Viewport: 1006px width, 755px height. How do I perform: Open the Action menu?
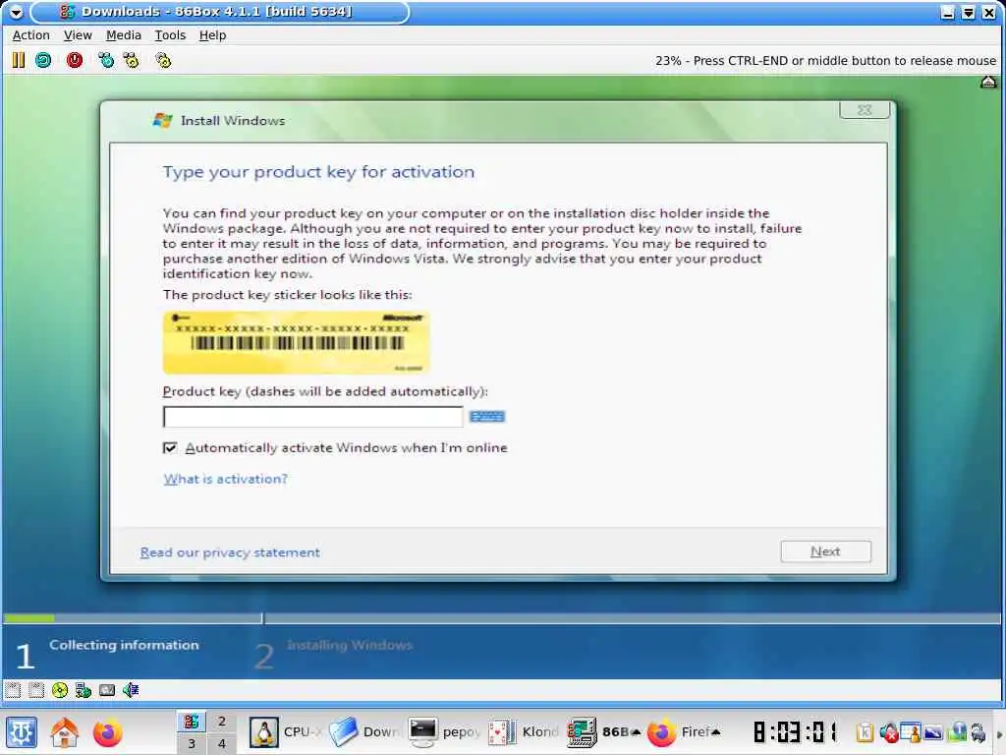tap(30, 35)
